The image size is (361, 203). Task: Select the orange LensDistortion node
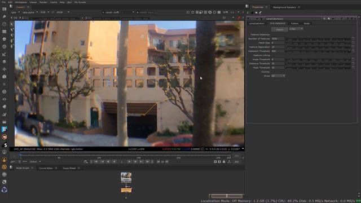tap(126, 190)
